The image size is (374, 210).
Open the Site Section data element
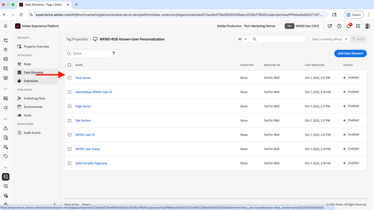(x=83, y=120)
